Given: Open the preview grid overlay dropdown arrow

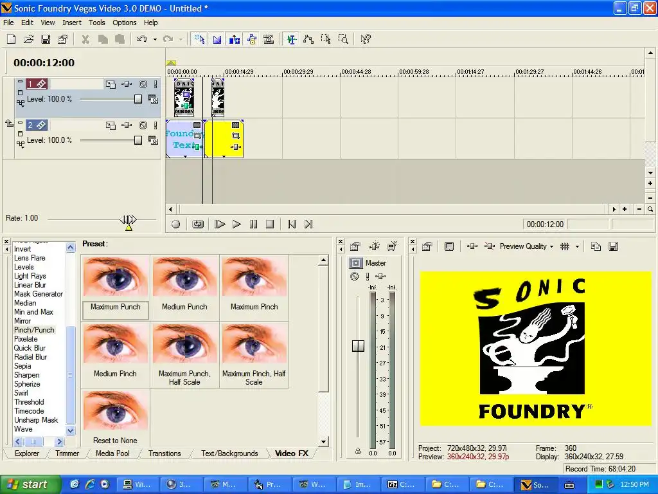Looking at the screenshot, I should (x=577, y=246).
